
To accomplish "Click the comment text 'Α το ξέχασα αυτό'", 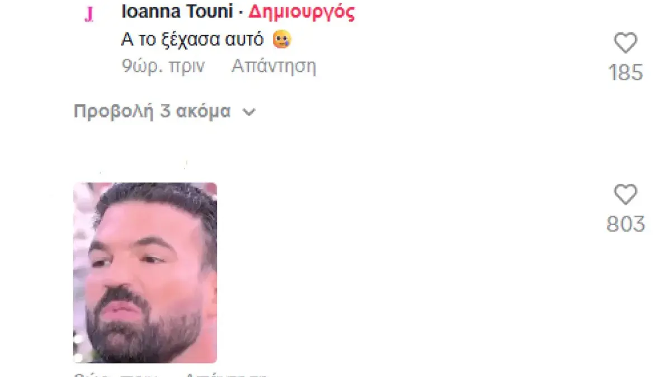I will pos(194,40).
